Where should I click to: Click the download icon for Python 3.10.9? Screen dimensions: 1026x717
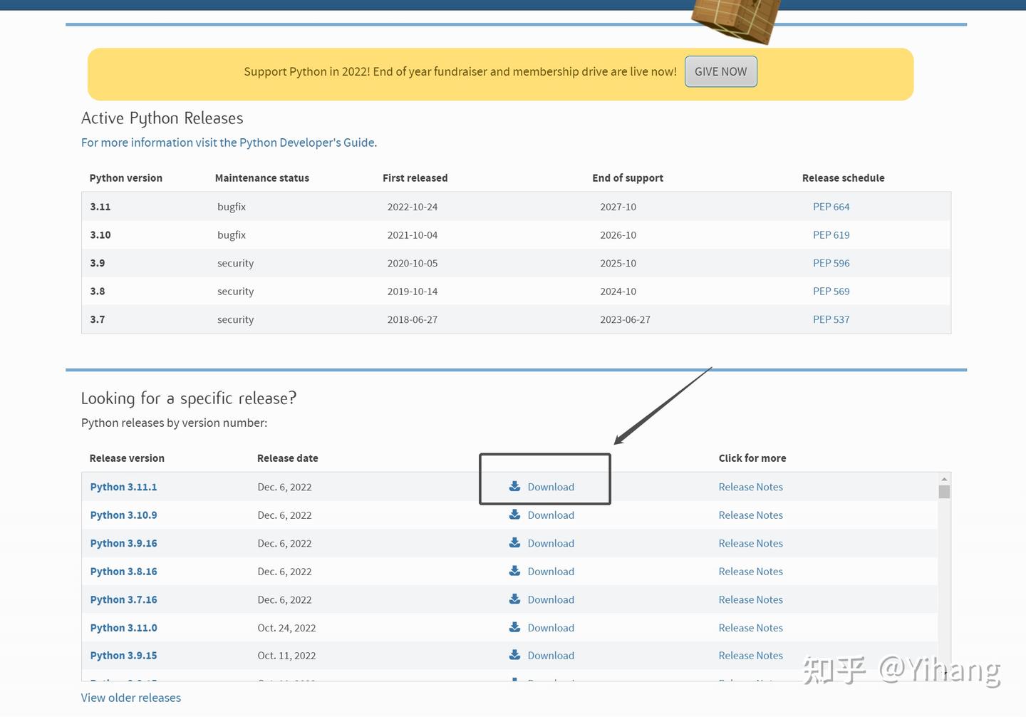pos(514,515)
